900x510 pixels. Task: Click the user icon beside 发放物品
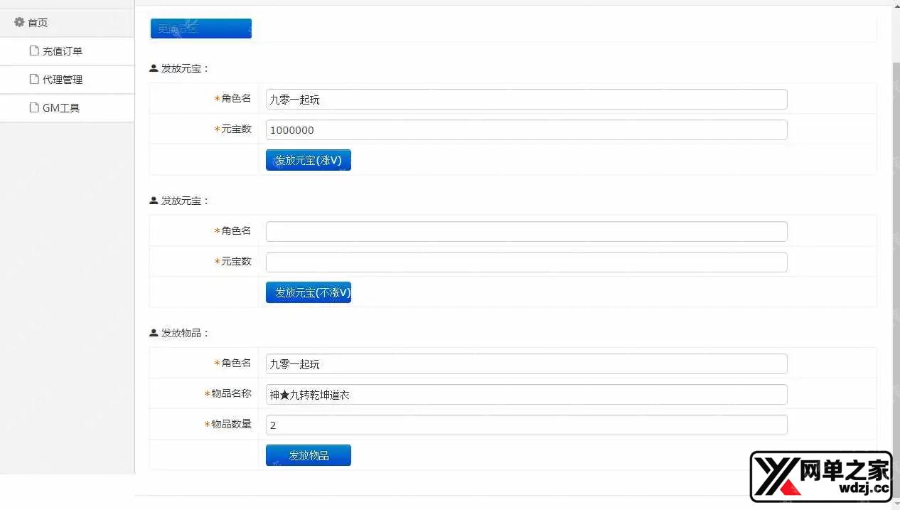tap(154, 333)
